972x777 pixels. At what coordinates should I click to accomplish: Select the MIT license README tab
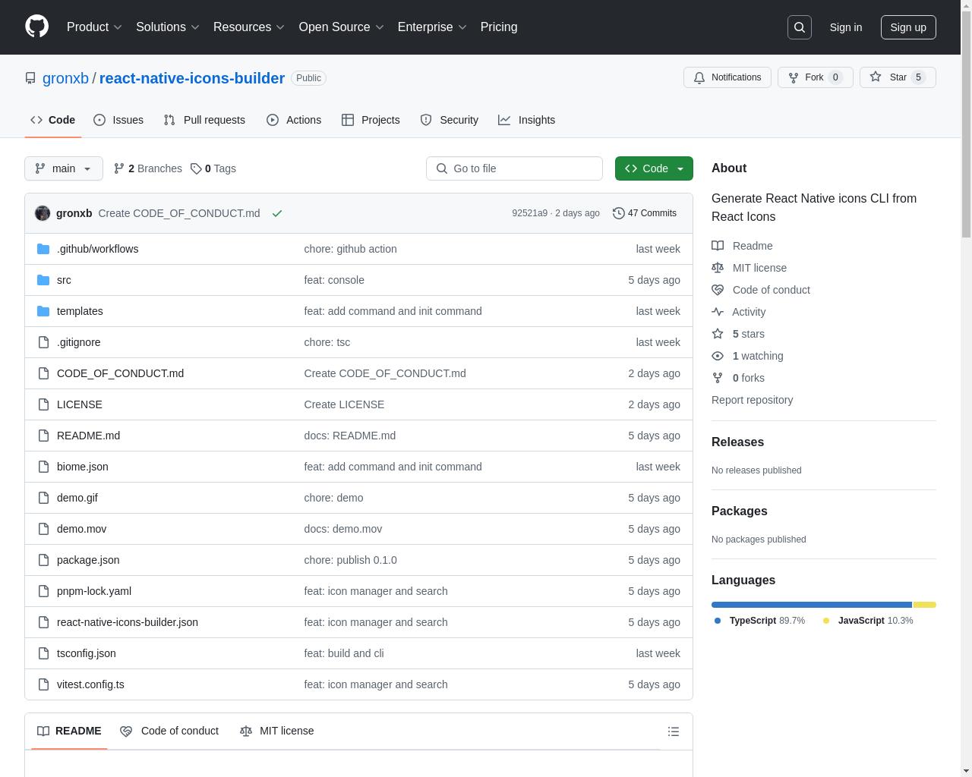coord(277,731)
